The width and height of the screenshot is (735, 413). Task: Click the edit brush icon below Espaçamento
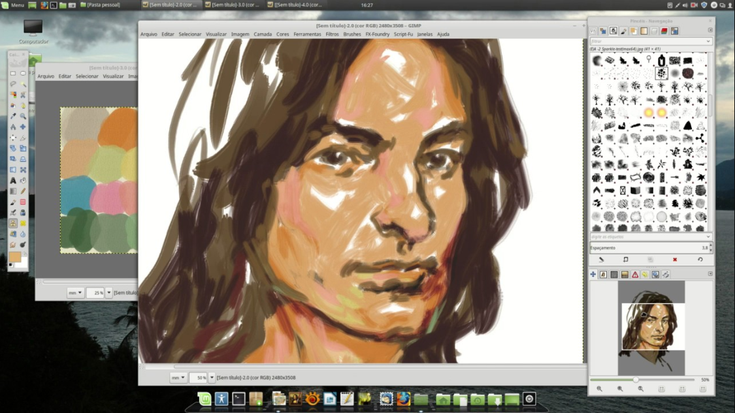click(x=602, y=260)
